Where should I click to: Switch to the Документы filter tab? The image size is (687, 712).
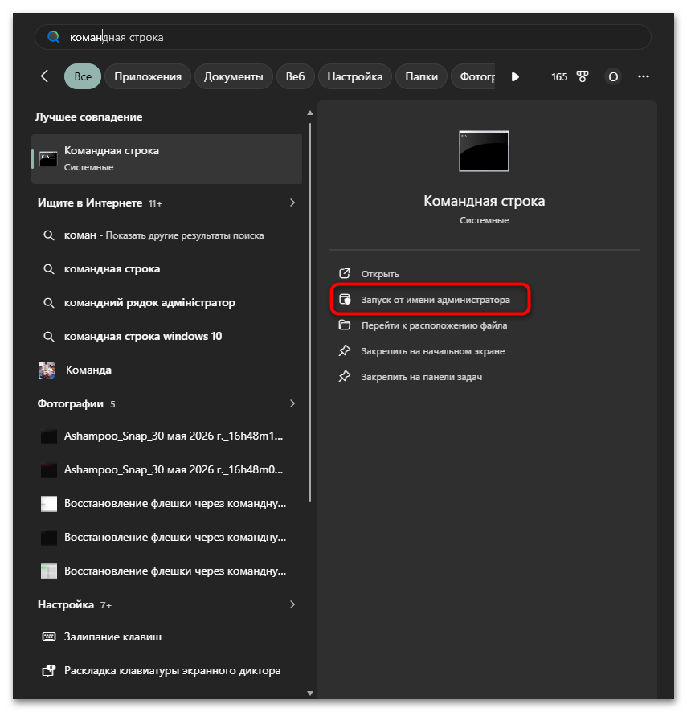tap(233, 76)
